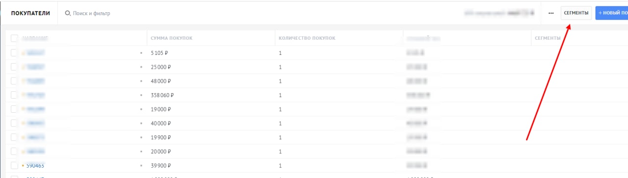
Task: Focus the Поиск и фильтр search field
Action: click(x=91, y=13)
